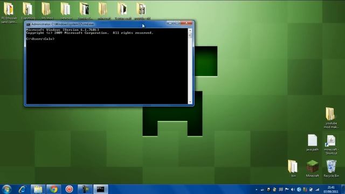The width and height of the screenshot is (345, 194).
Task: Open the clock showing 21:41
Action: click(x=330, y=189)
